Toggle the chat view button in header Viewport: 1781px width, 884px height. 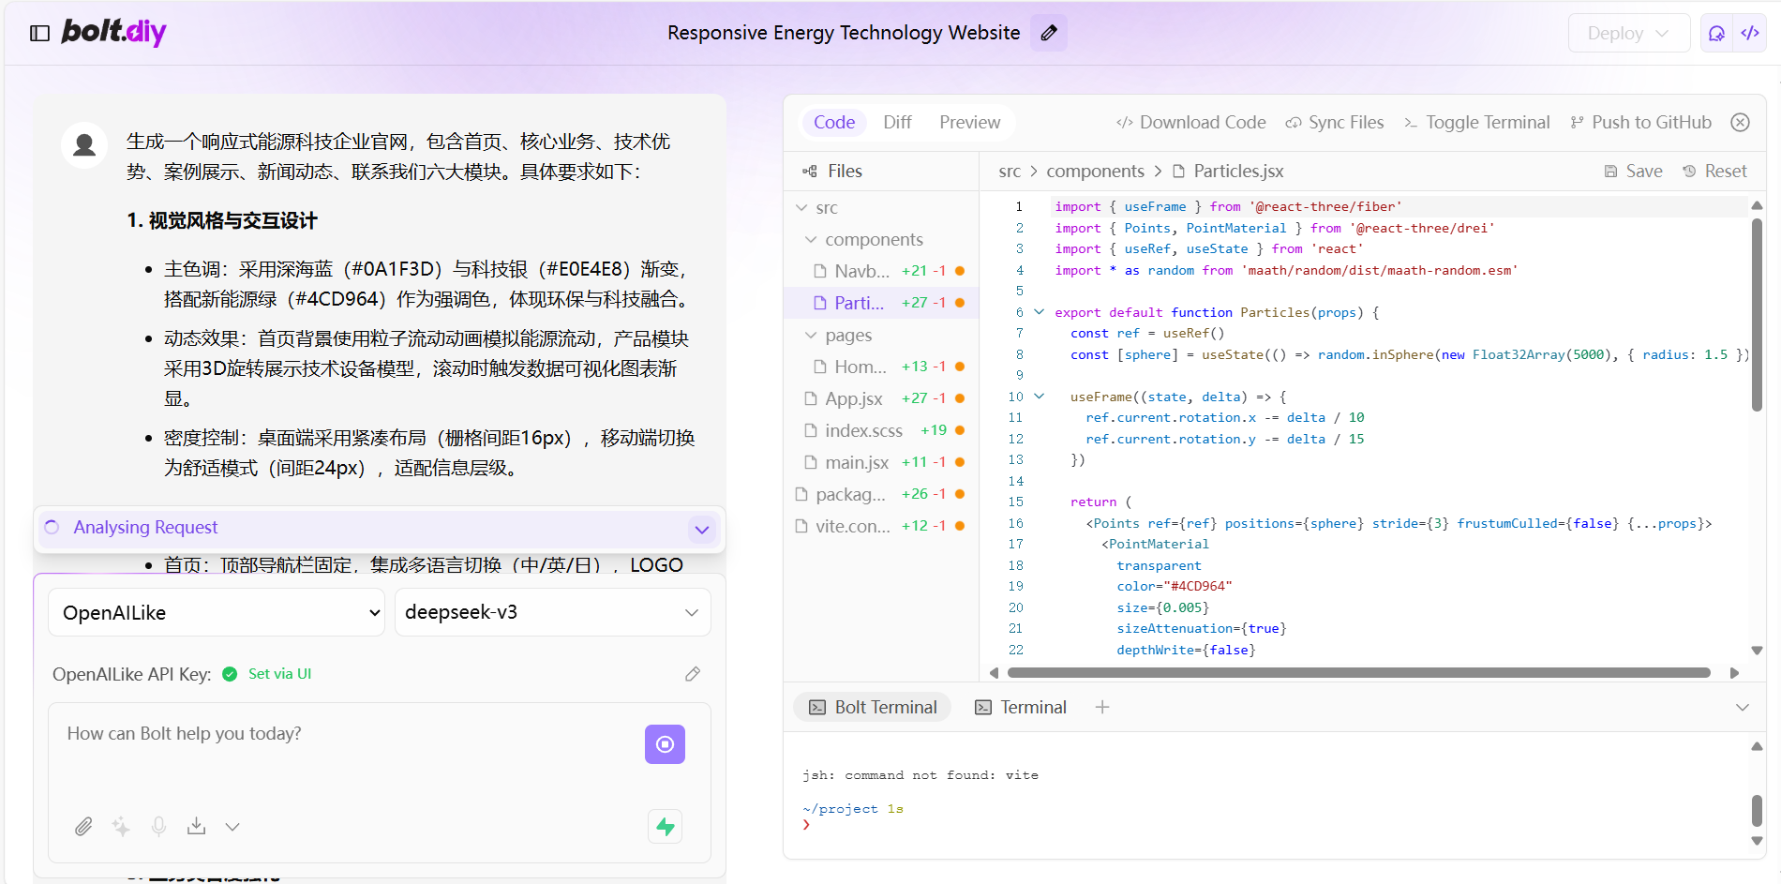pos(1717,33)
